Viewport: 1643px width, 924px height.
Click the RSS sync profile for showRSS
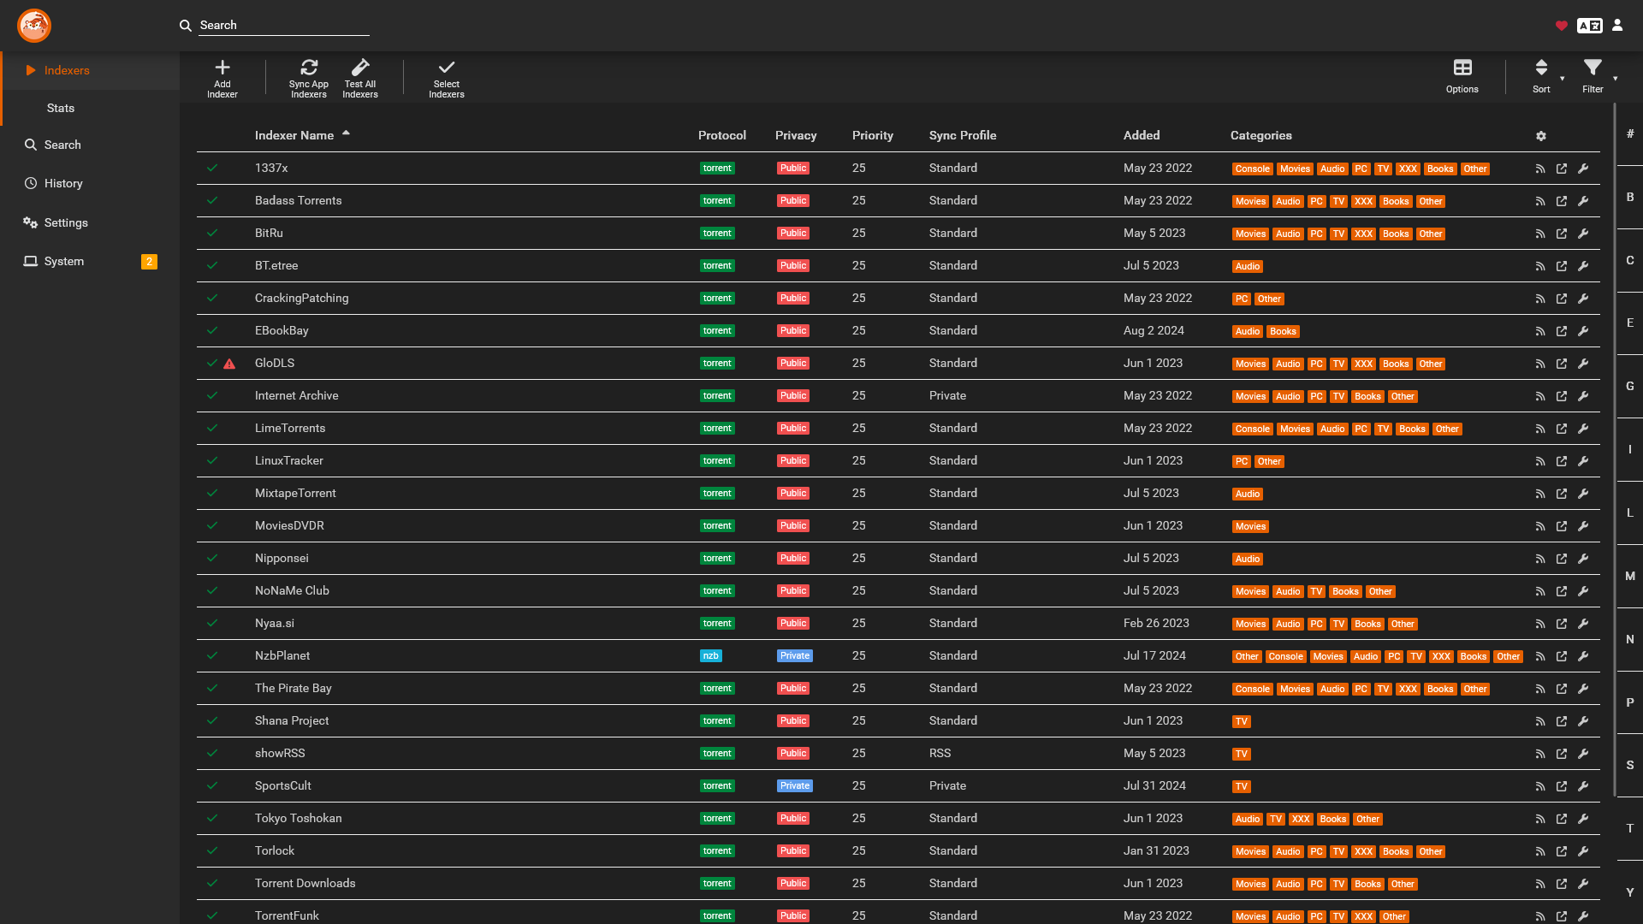pyautogui.click(x=940, y=753)
